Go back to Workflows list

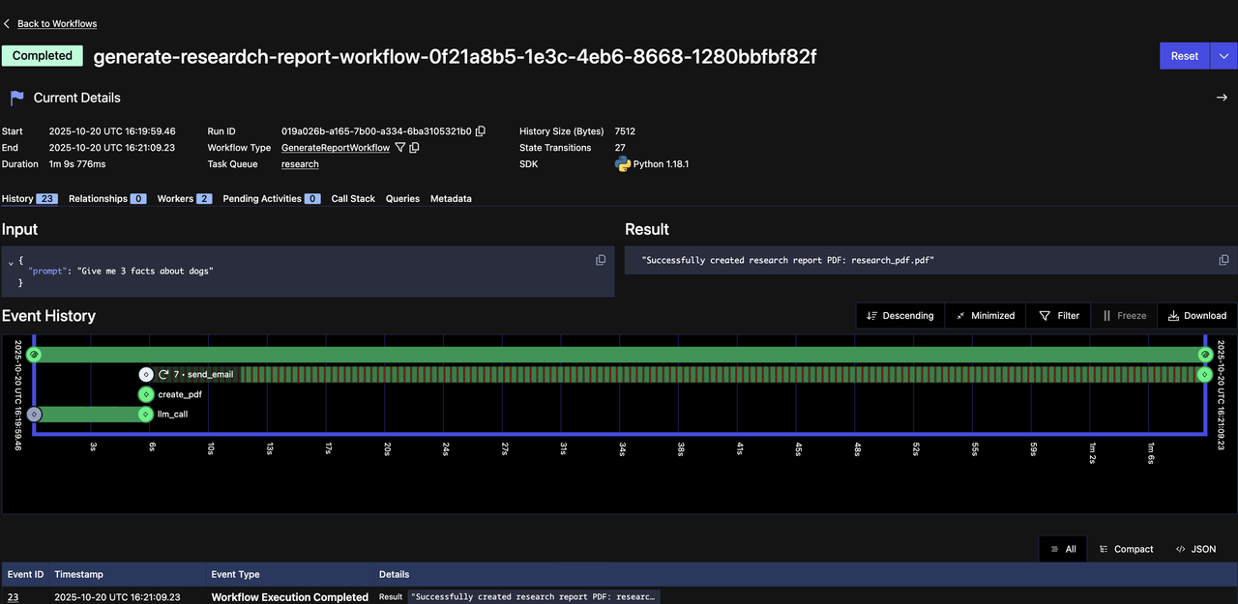(57, 23)
